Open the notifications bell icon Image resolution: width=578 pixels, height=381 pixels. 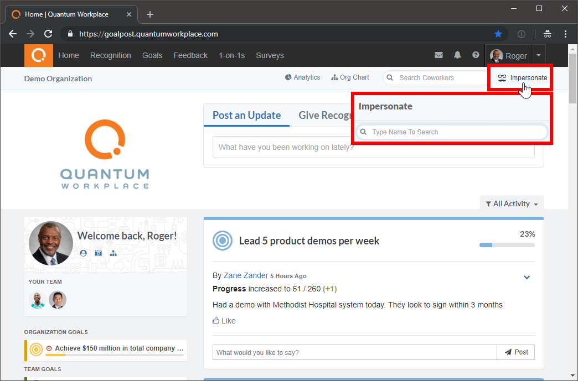[457, 55]
